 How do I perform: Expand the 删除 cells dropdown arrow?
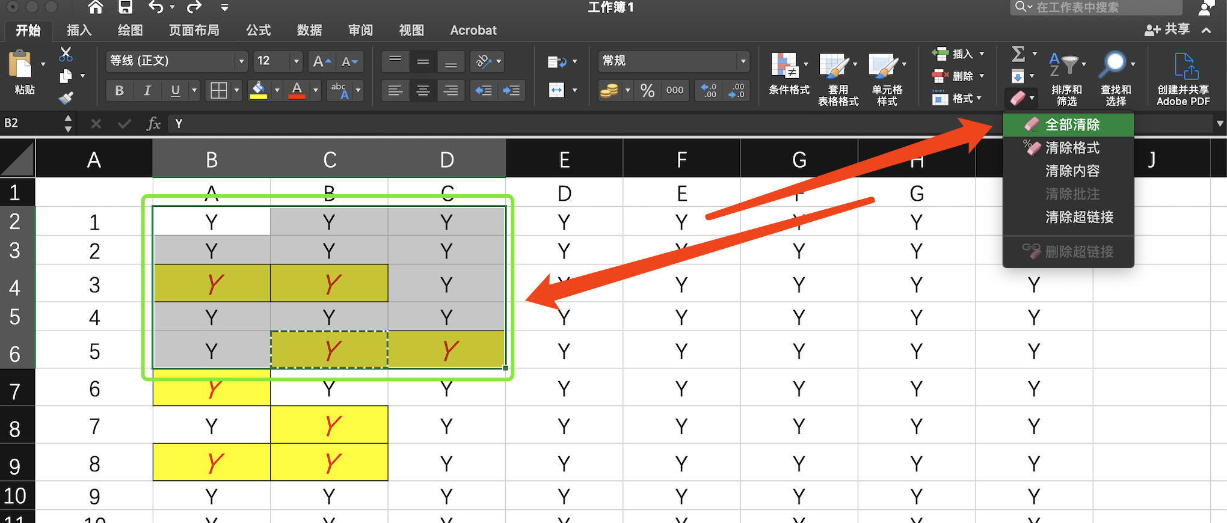click(x=982, y=76)
